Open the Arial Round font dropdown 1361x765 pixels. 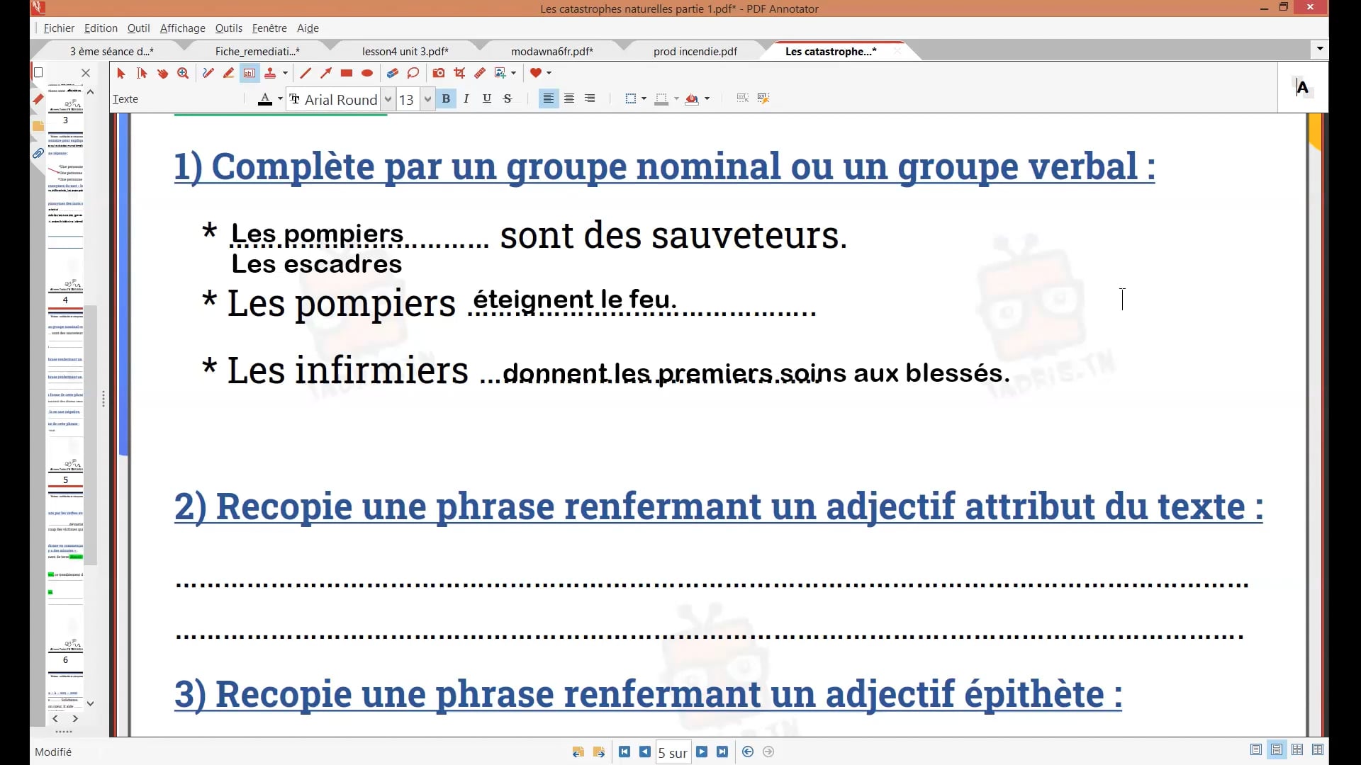coord(388,99)
